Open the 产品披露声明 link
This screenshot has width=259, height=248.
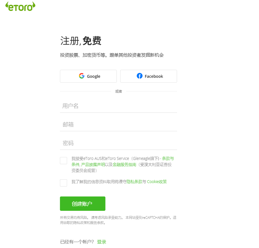[93, 165]
